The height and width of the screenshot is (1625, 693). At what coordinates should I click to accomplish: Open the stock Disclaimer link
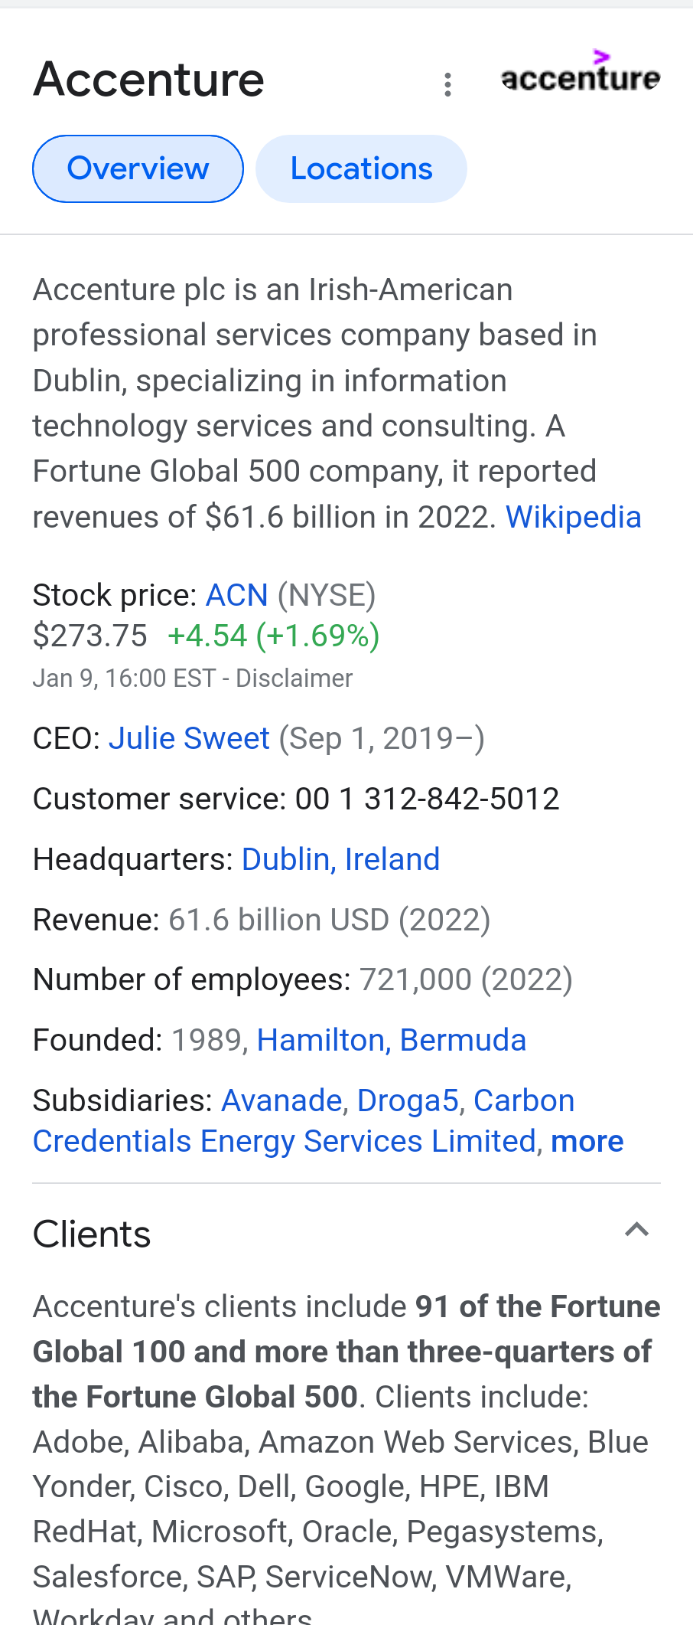click(294, 678)
